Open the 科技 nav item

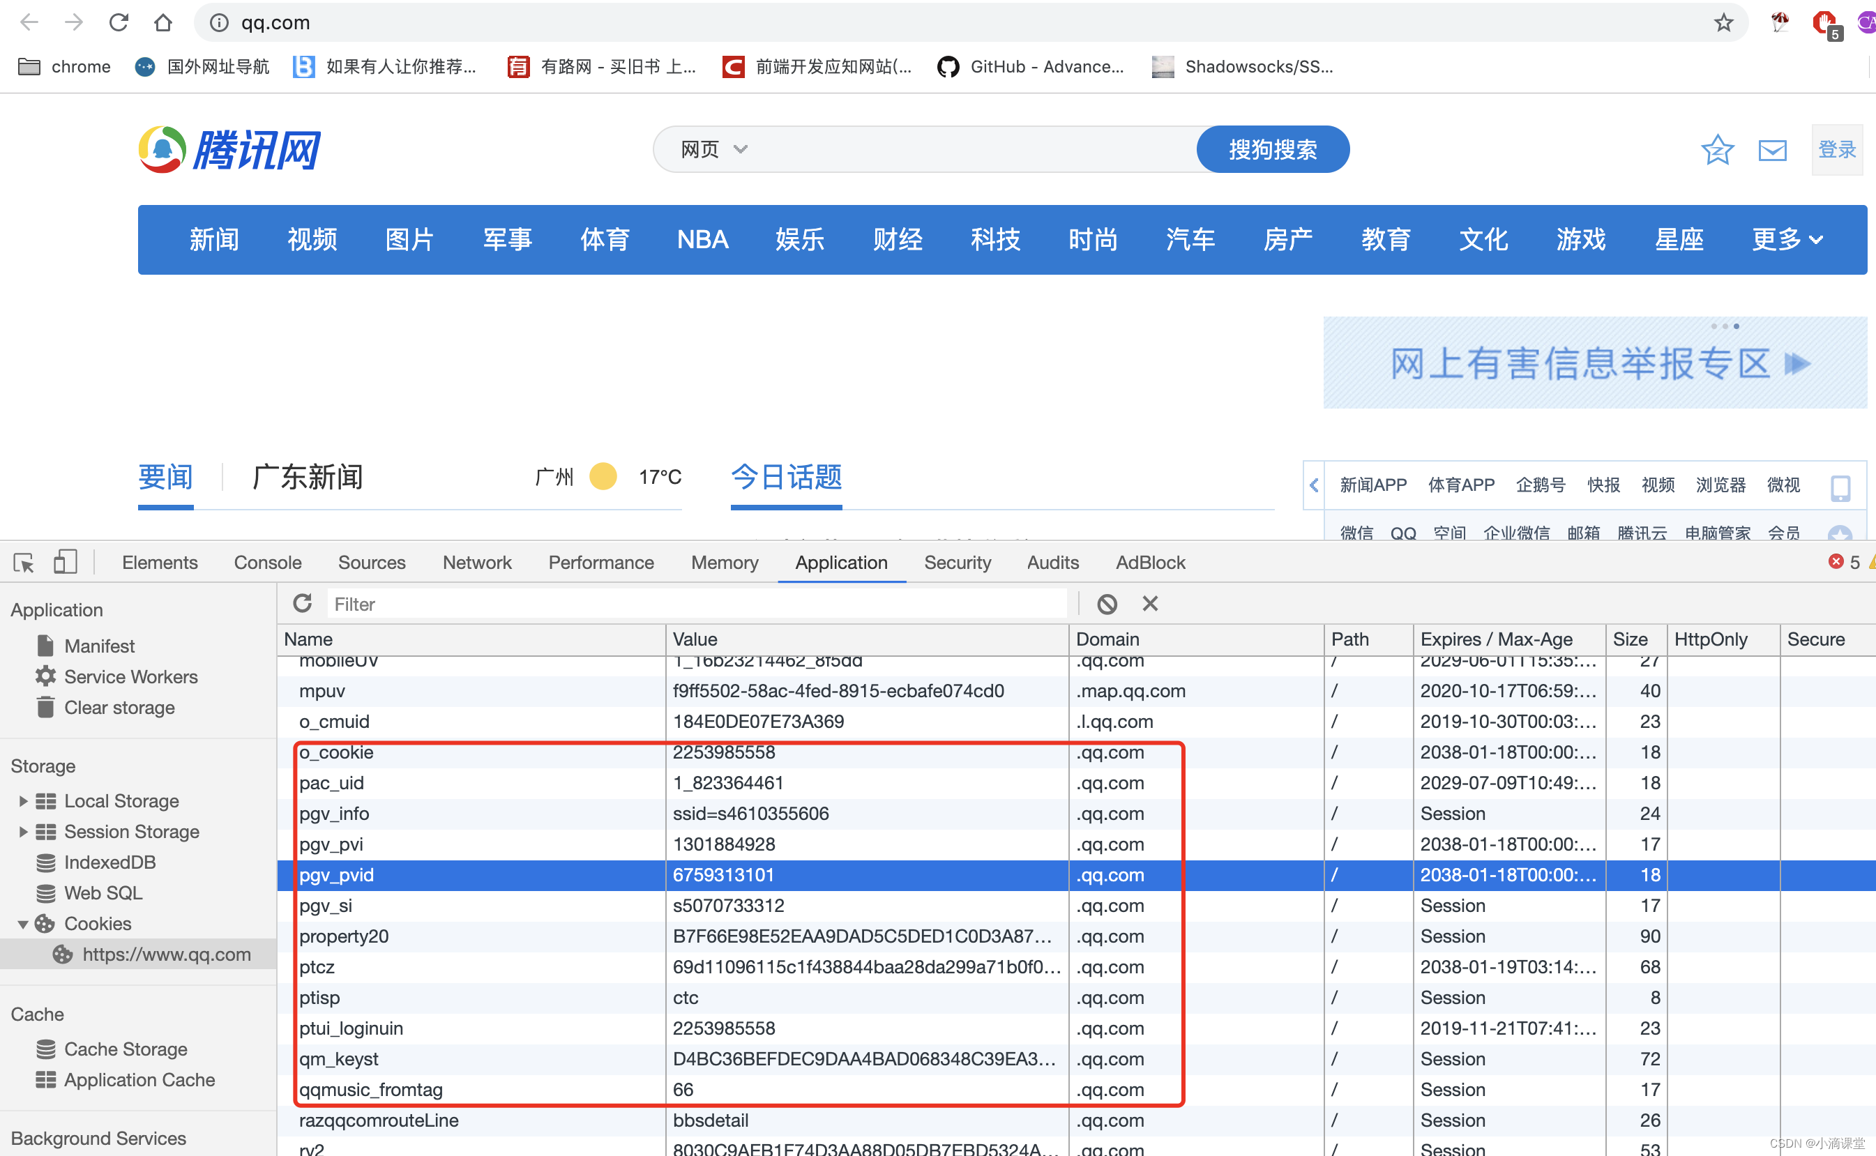(x=995, y=239)
